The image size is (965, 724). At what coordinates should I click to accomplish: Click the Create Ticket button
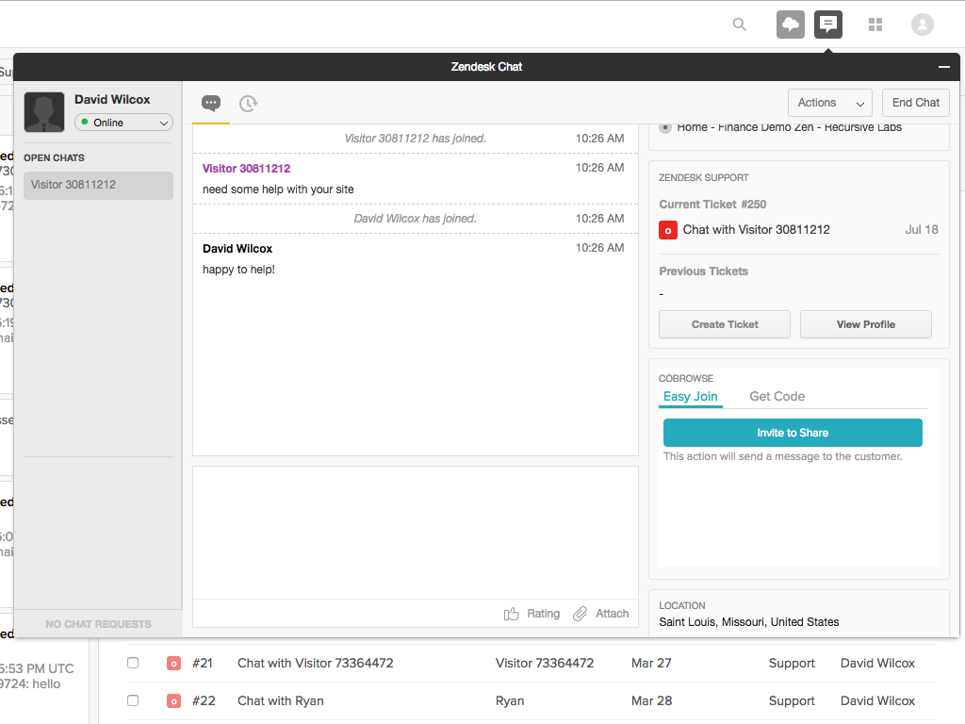[724, 324]
